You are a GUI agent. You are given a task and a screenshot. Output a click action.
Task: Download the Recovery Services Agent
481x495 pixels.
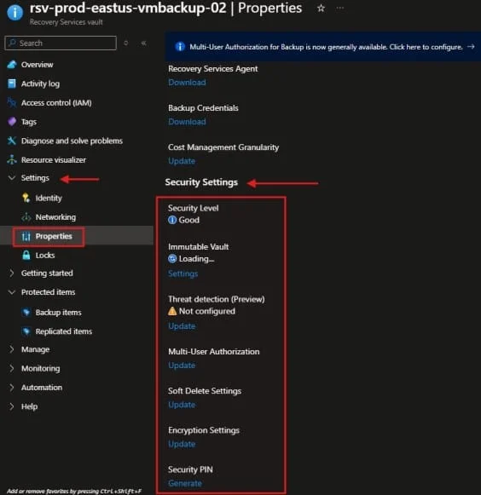point(187,83)
